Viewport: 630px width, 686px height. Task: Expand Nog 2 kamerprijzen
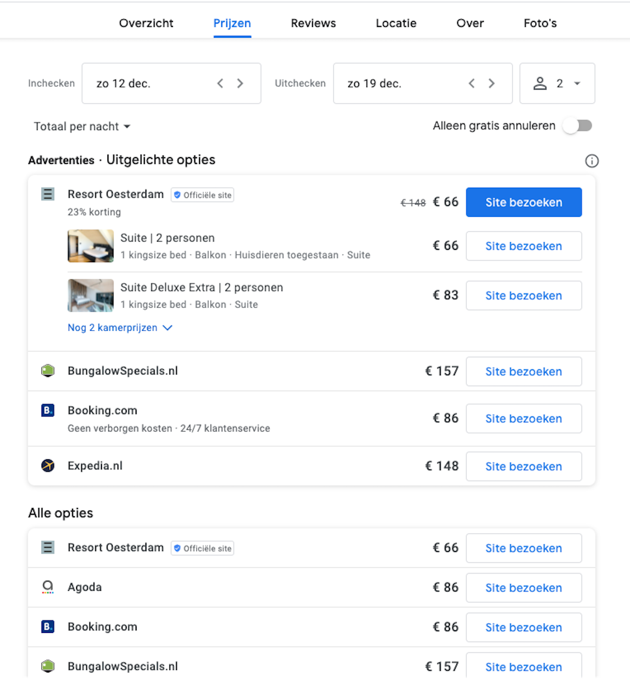[x=120, y=328]
